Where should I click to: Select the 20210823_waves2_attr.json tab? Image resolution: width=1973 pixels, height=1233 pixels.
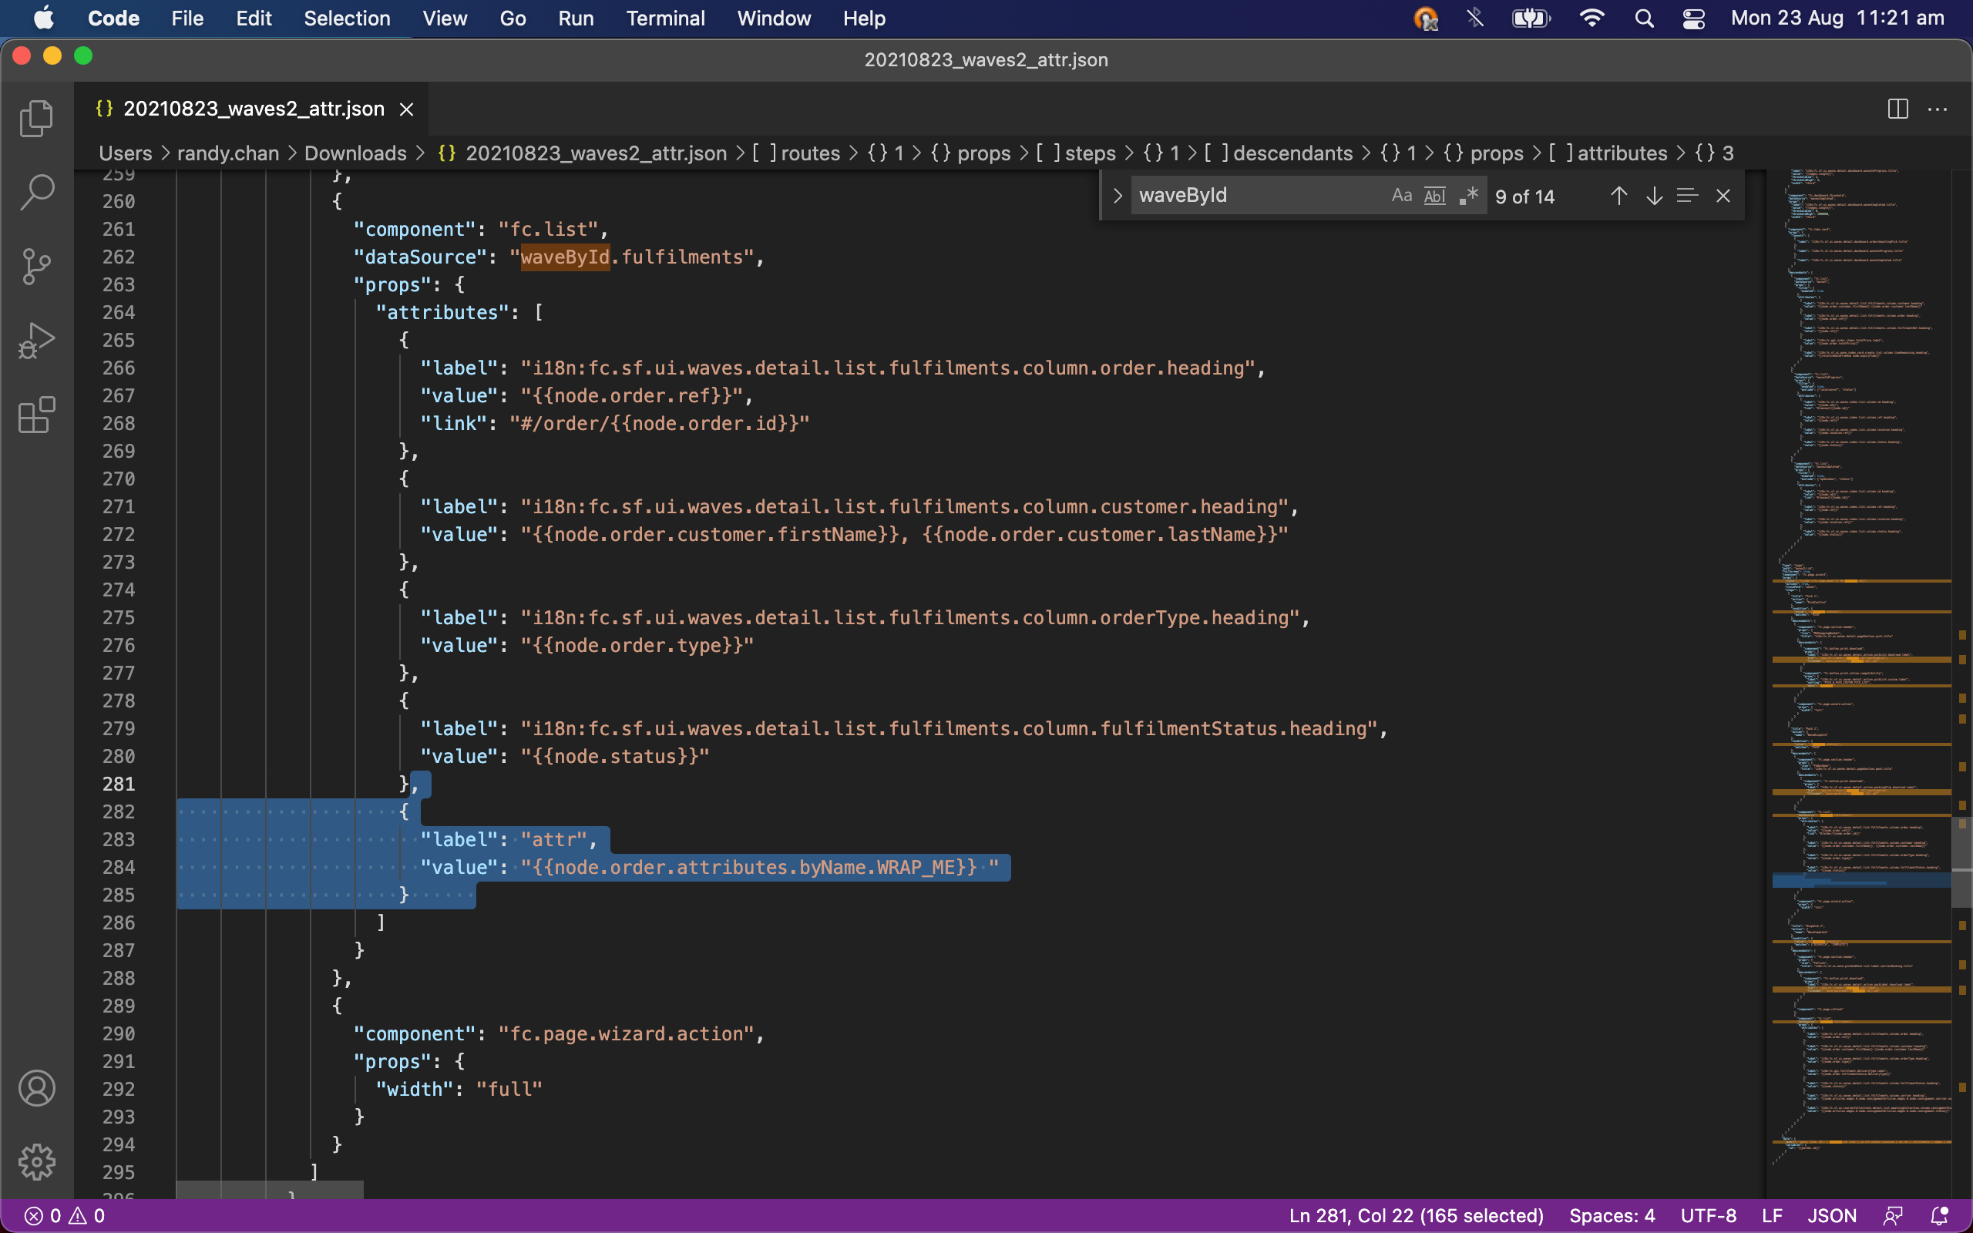(x=253, y=109)
